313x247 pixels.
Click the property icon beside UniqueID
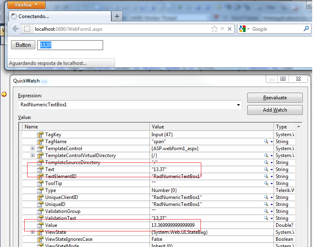40,204
